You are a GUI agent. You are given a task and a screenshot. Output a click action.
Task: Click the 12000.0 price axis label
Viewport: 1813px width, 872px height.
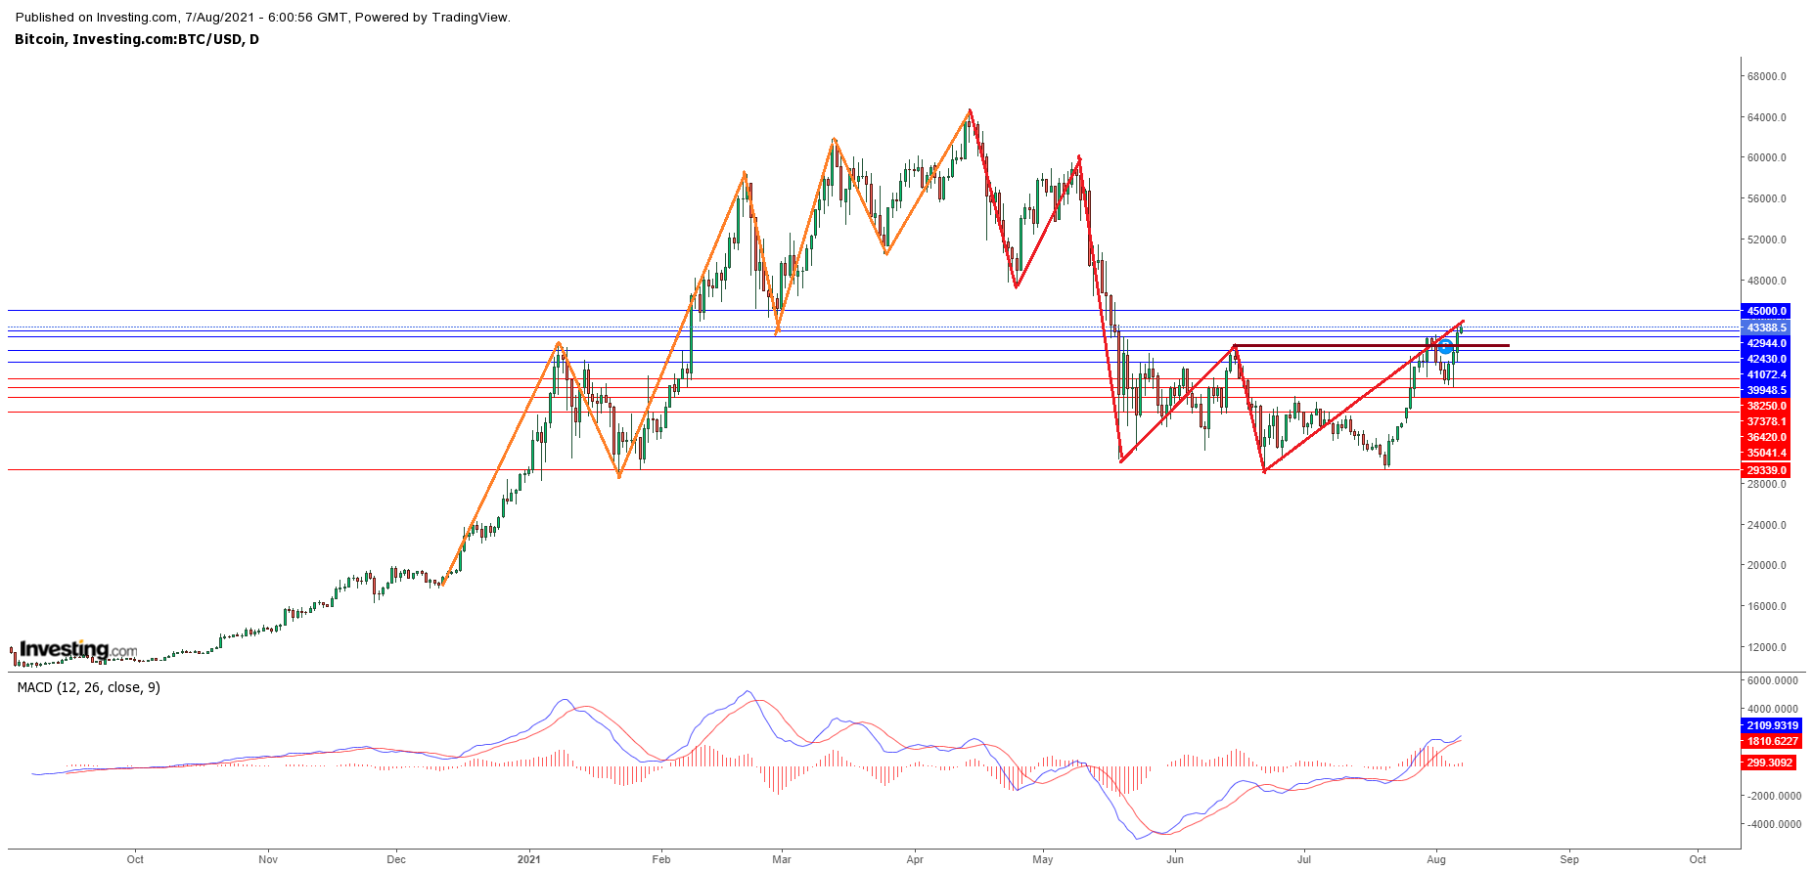pos(1767,647)
